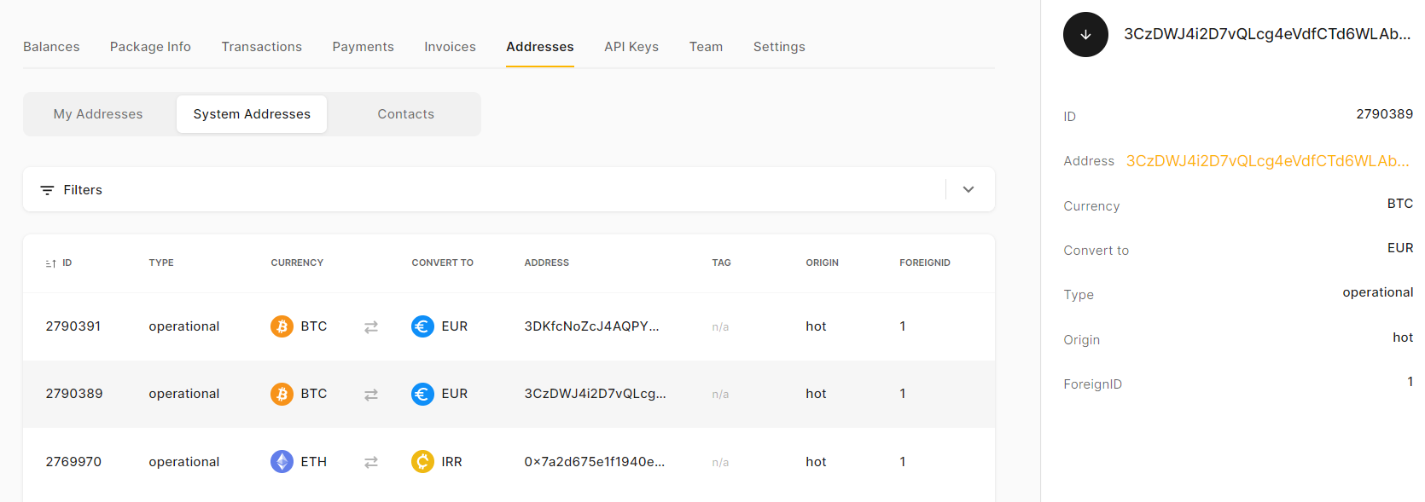The width and height of the screenshot is (1425, 502).
Task: Select the Addresses tab
Action: click(x=540, y=47)
